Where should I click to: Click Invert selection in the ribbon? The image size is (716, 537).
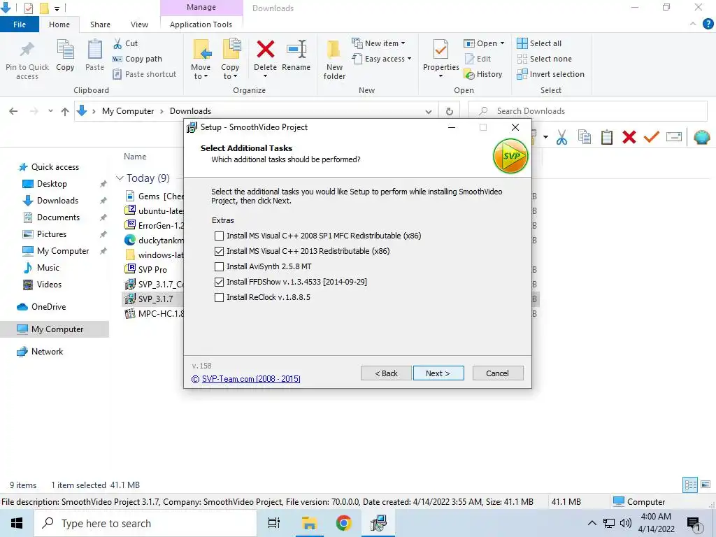[551, 74]
